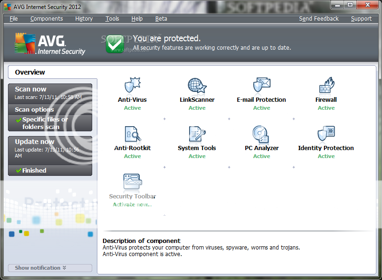Click the PC Analyzer label
Viewport: 382px width, 280px height.
[262, 148]
